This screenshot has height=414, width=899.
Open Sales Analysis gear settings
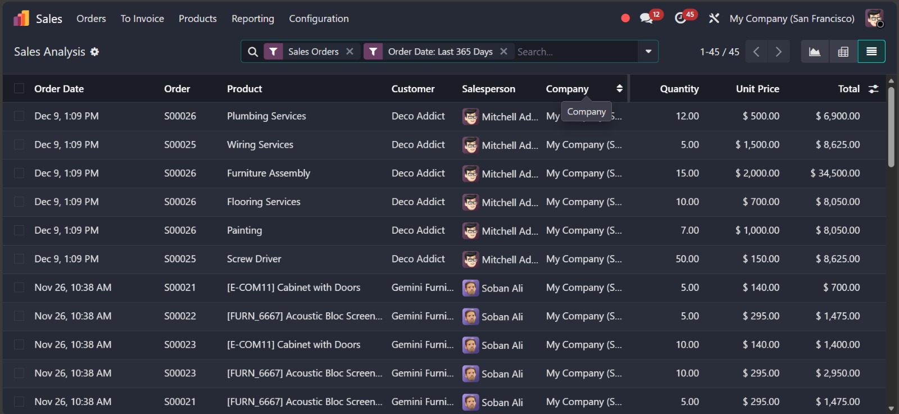[x=95, y=52]
